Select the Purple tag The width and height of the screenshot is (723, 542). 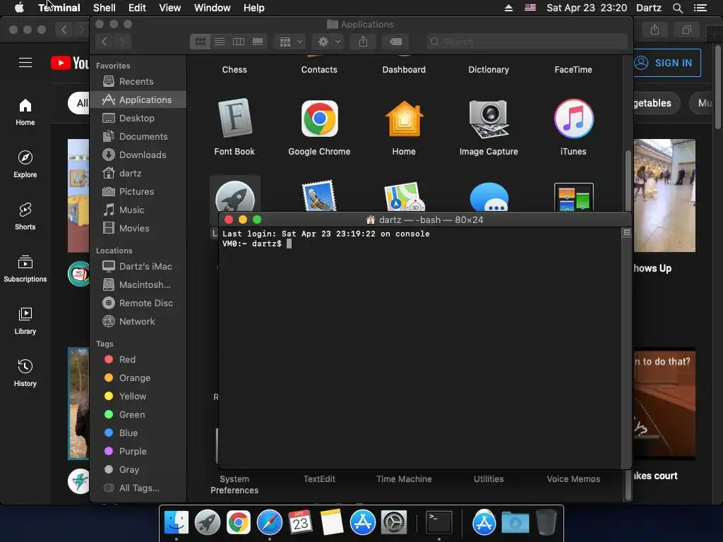pyautogui.click(x=138, y=452)
